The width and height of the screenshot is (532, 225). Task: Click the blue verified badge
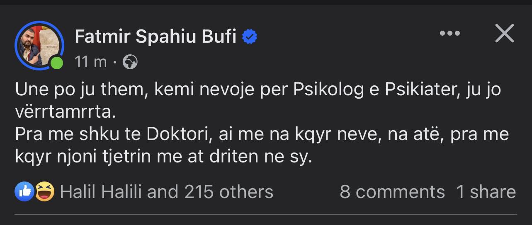[250, 37]
